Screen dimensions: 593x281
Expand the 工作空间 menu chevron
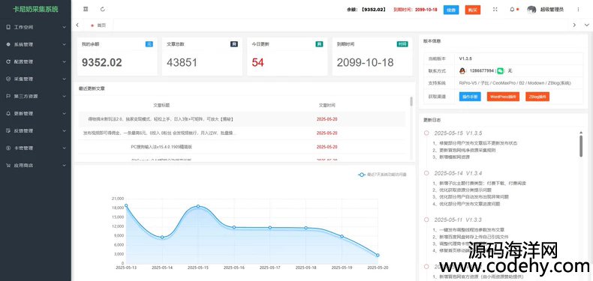65,27
